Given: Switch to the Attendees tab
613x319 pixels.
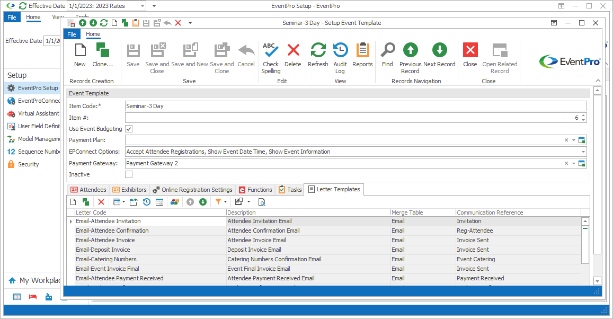Looking at the screenshot, I should (88, 190).
